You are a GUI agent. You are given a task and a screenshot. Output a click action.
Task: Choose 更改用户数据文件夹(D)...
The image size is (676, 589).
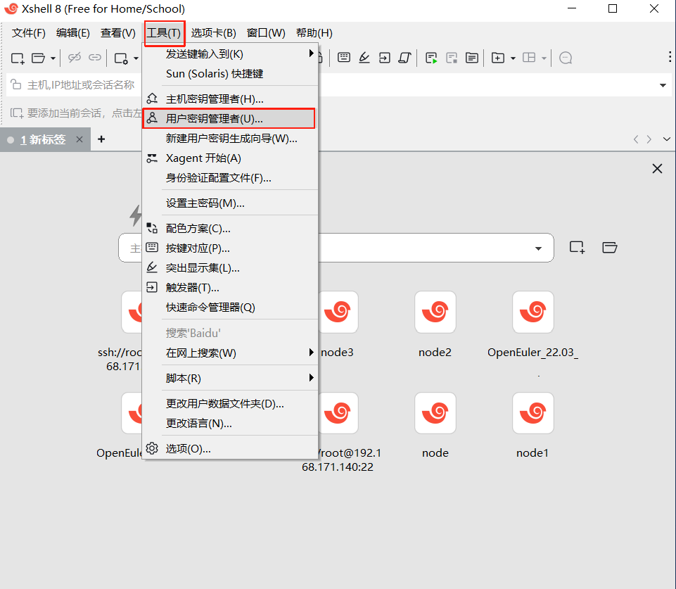pyautogui.click(x=230, y=404)
